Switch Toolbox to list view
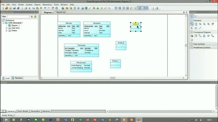 point(196,16)
